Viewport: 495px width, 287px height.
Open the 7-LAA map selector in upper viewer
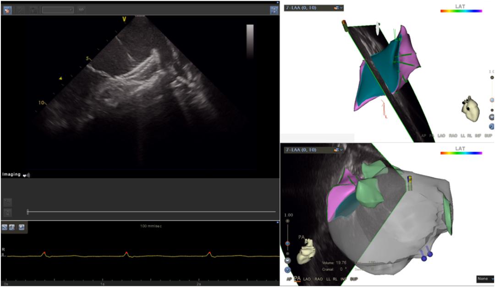[x=314, y=8]
